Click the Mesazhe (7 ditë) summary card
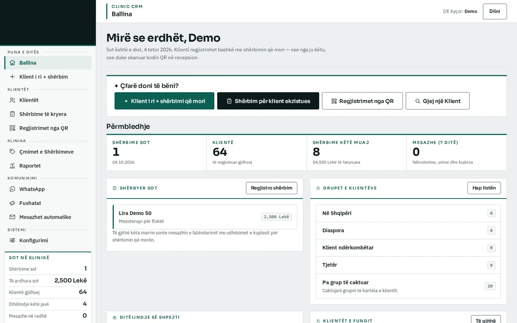This screenshot has width=517, height=323. tap(457, 153)
